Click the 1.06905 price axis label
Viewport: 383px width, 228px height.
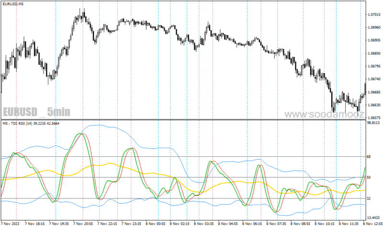click(x=374, y=40)
